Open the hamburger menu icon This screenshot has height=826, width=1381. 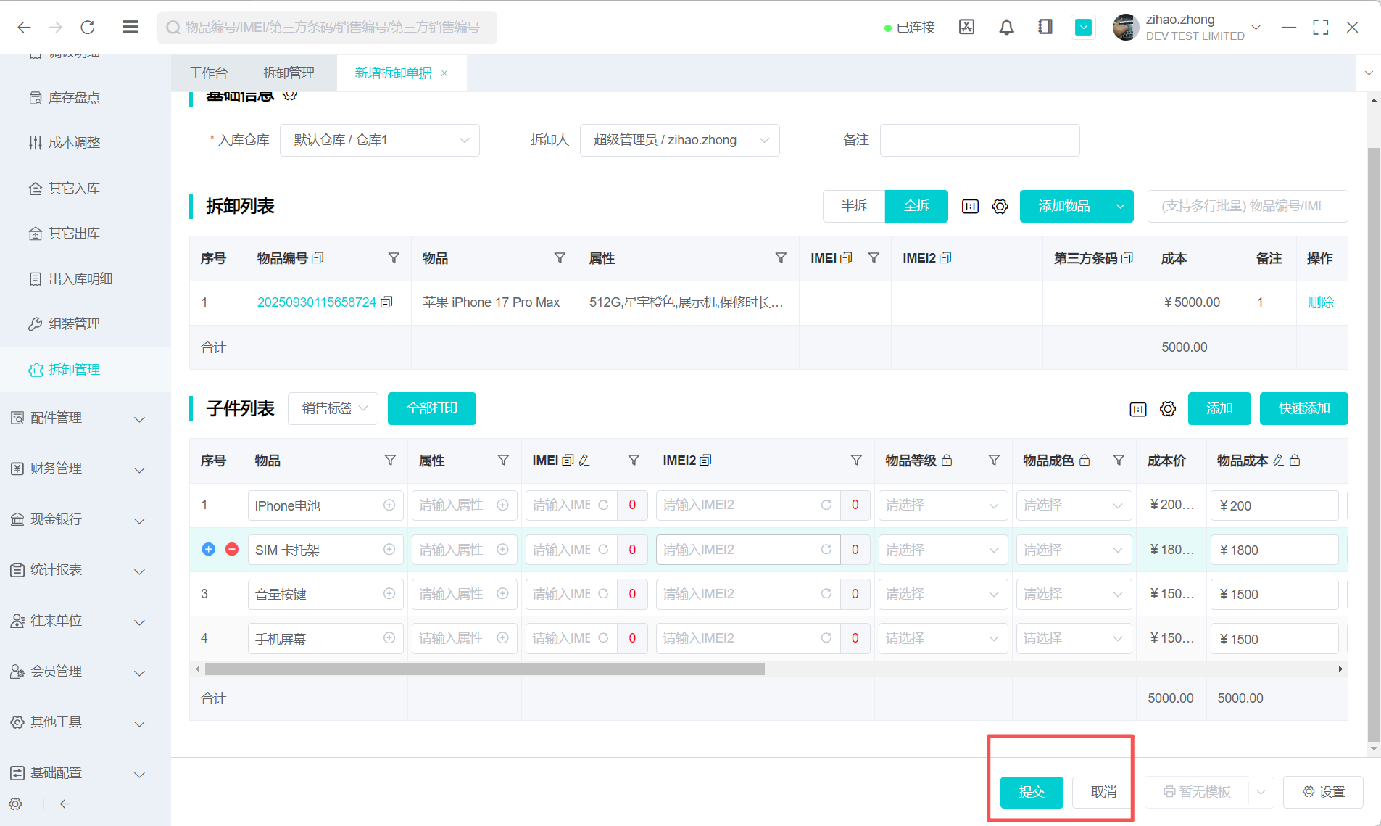click(x=130, y=28)
